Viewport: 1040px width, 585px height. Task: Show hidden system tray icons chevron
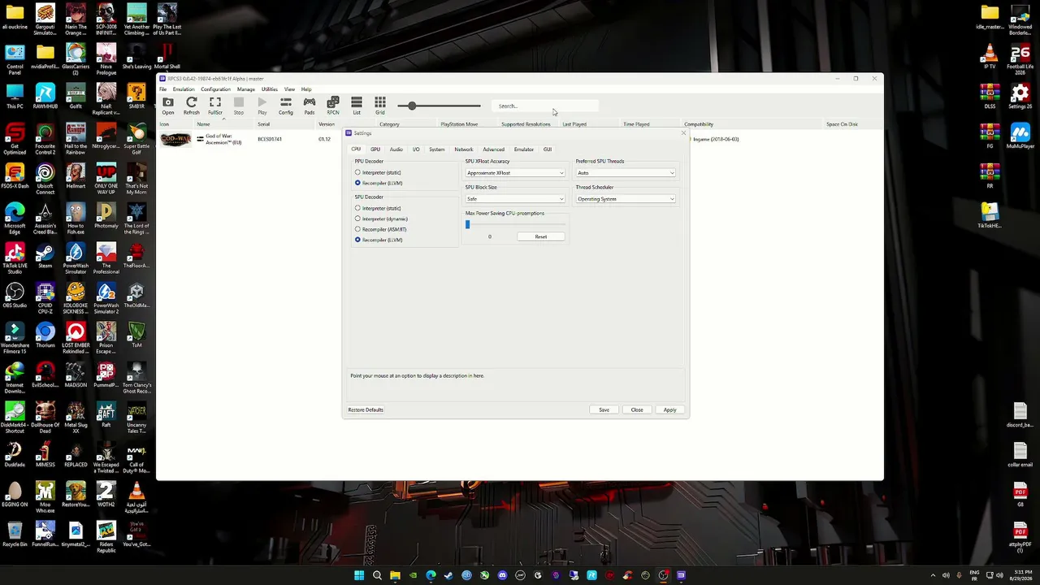click(x=932, y=575)
